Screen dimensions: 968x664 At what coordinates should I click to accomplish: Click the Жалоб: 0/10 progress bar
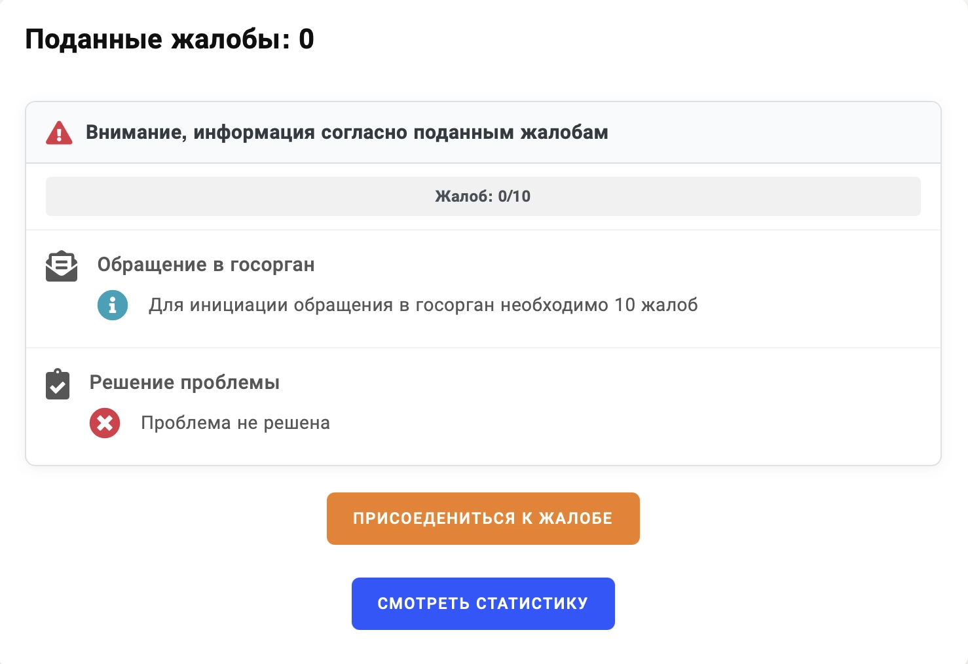483,196
